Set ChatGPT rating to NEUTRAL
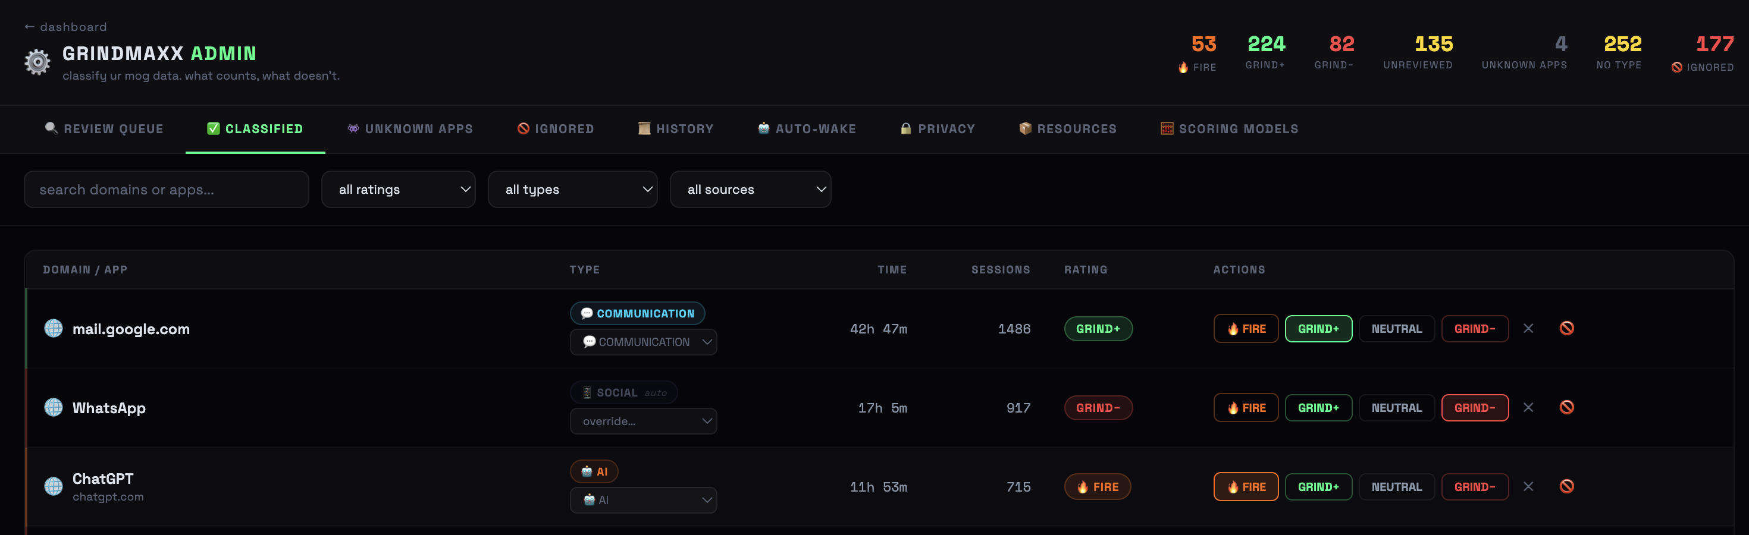1749x535 pixels. (x=1397, y=487)
